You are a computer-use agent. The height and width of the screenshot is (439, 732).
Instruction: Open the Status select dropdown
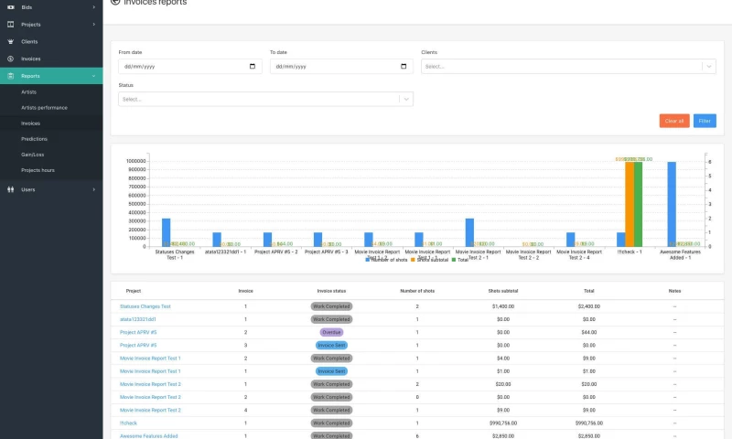(x=265, y=99)
